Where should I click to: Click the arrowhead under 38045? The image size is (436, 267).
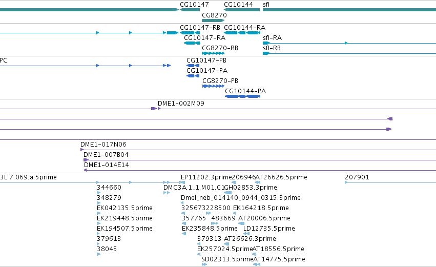coord(98,254)
